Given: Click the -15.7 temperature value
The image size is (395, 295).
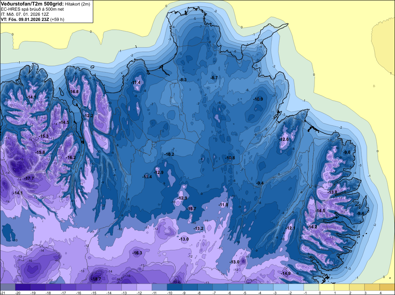Looking at the screenshot, I should click(x=191, y=209).
